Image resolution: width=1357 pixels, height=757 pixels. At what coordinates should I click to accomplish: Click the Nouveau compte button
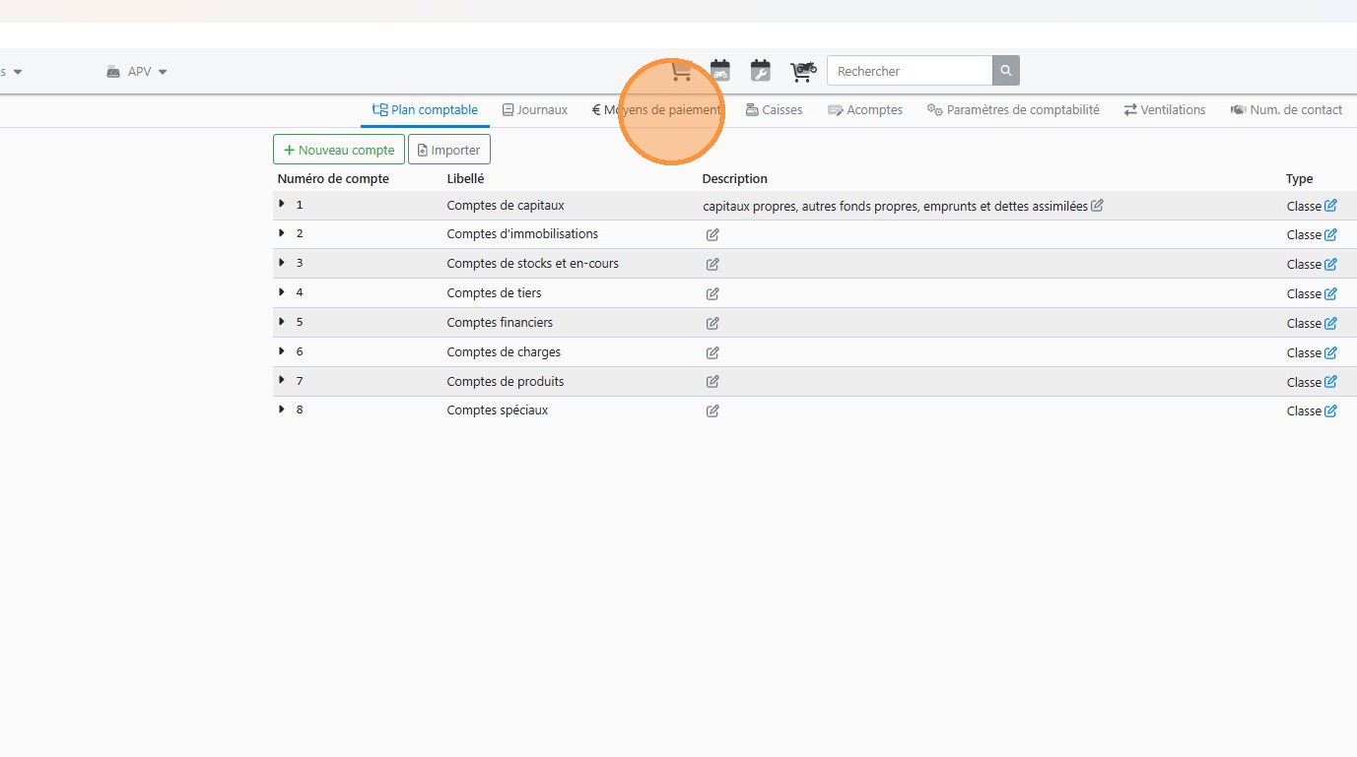click(x=338, y=150)
